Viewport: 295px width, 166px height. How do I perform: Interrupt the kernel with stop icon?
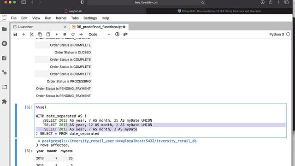pyautogui.click(x=65, y=34)
